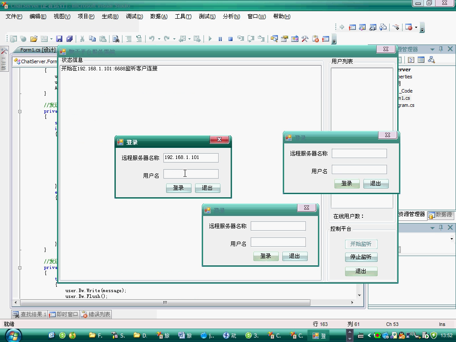This screenshot has height=342, width=456.
Task: Click the Step Out debug icon
Action: (261, 39)
